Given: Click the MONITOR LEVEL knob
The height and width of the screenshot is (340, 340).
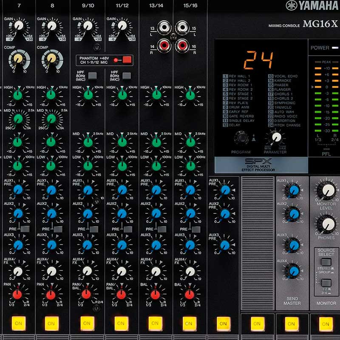Looking at the screenshot, I should point(327,190).
